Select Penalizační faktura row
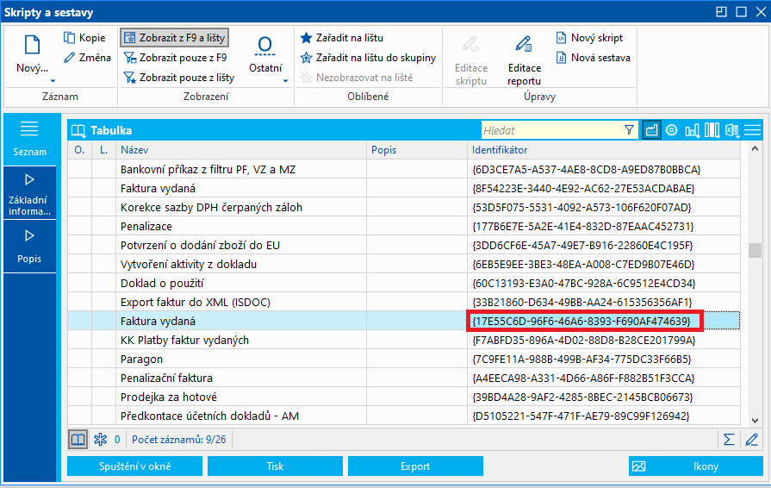The height and width of the screenshot is (488, 771). tap(404, 378)
